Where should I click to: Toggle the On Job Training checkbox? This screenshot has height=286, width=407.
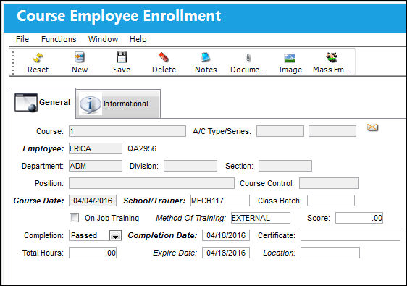(74, 218)
